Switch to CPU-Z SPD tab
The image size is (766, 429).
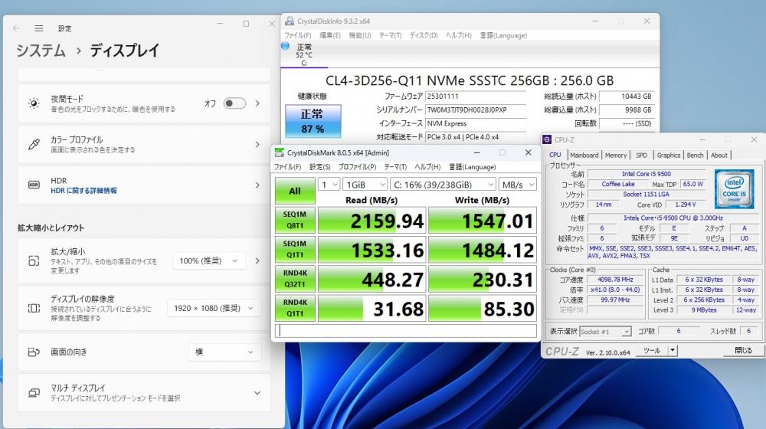point(641,155)
